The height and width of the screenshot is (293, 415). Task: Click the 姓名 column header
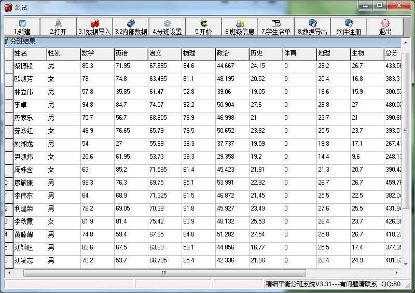pyautogui.click(x=29, y=53)
